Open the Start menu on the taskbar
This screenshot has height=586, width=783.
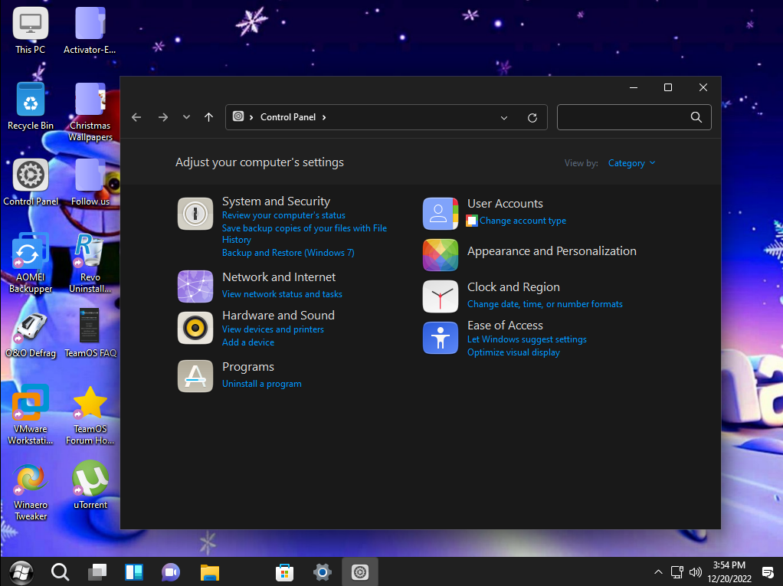(x=21, y=571)
